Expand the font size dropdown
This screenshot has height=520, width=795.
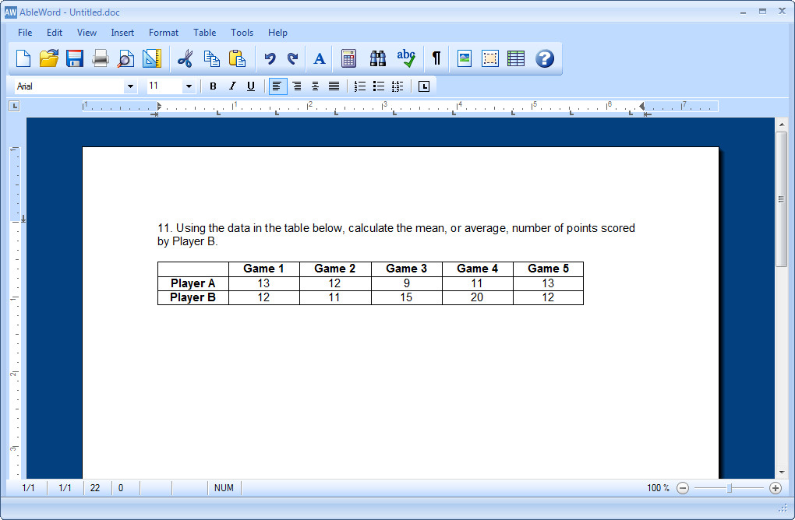(x=189, y=86)
